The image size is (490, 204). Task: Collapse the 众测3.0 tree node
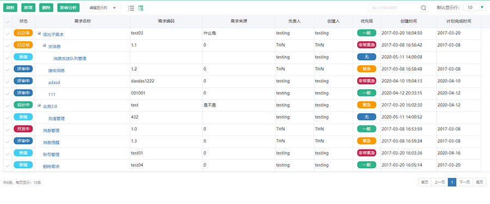point(39,106)
